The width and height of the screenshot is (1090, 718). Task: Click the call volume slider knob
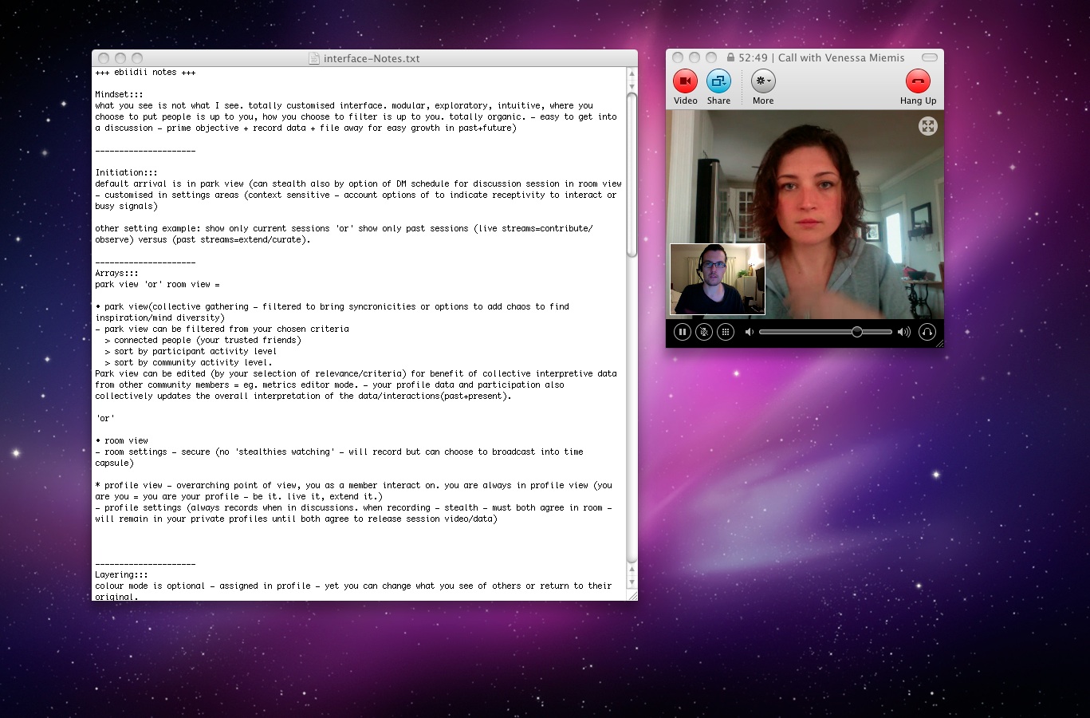tap(856, 332)
